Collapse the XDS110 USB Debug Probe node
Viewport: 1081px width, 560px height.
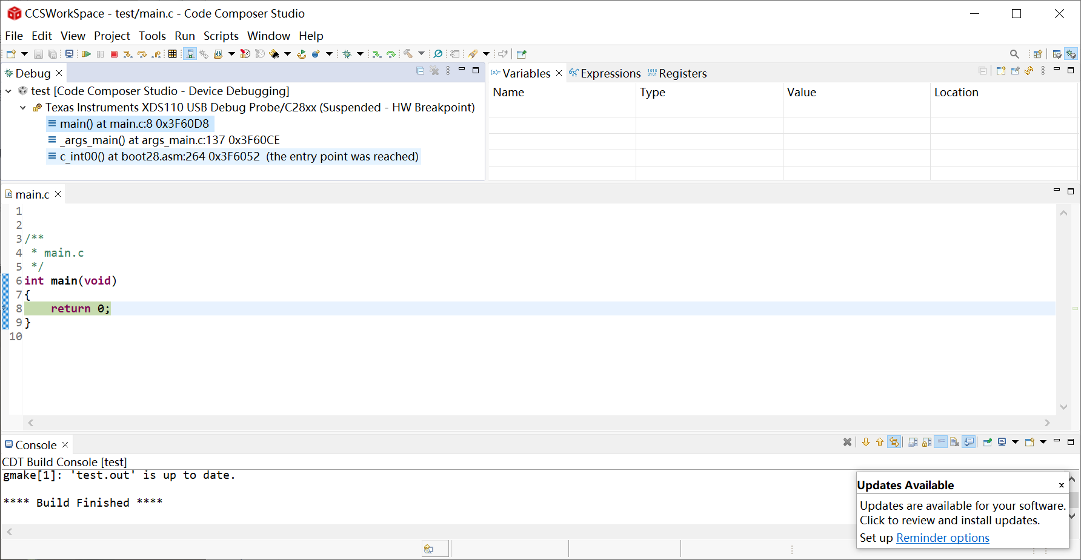pos(23,107)
